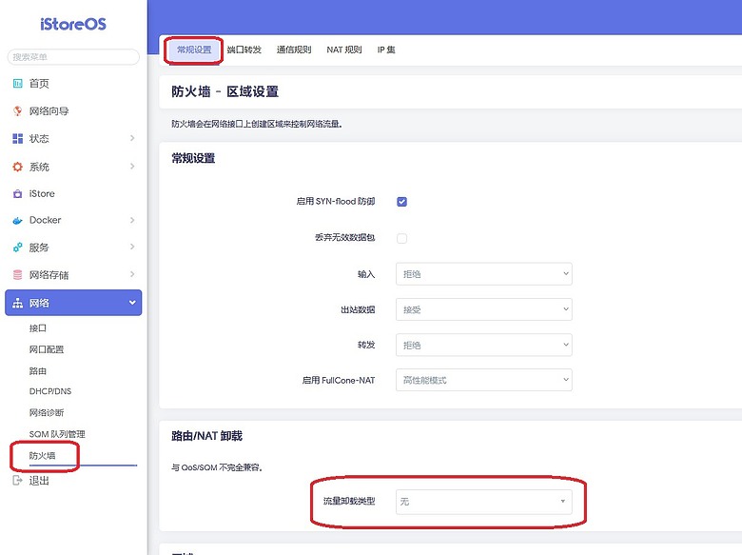Screen dimensions: 742x555
Task: Open the 防火墙 submenu item
Action: [42, 456]
